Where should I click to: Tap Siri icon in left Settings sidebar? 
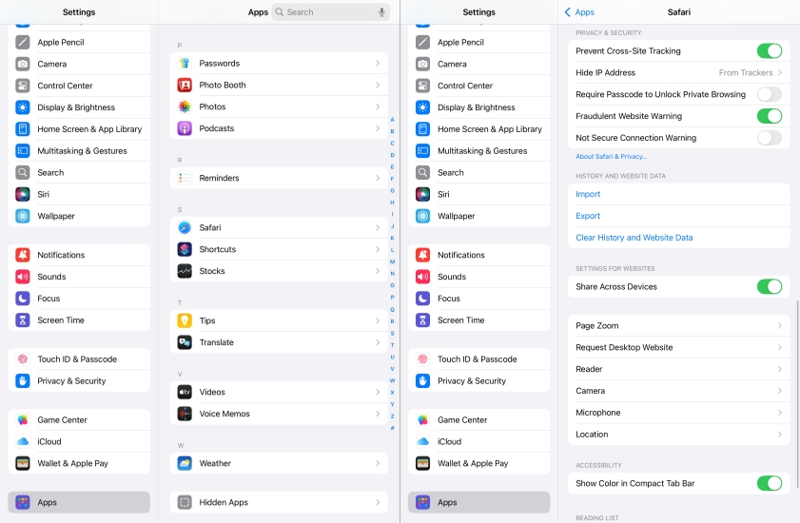tap(23, 194)
